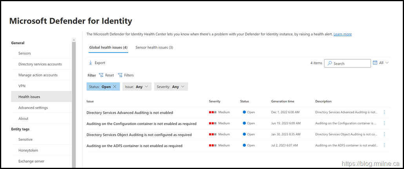This screenshot has width=404, height=169.
Task: Open more options for Object Auditing issue
Action: 384,134
